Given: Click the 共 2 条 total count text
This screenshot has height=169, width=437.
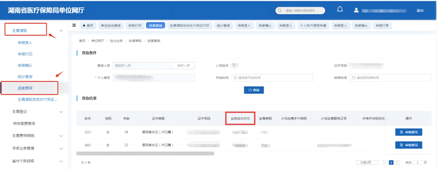Looking at the screenshot, I should pyautogui.click(x=86, y=162).
